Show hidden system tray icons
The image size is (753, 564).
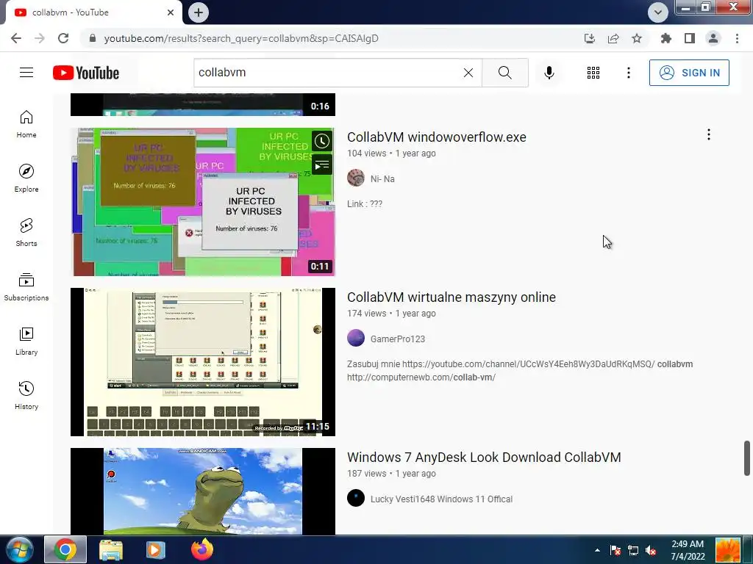(x=597, y=550)
